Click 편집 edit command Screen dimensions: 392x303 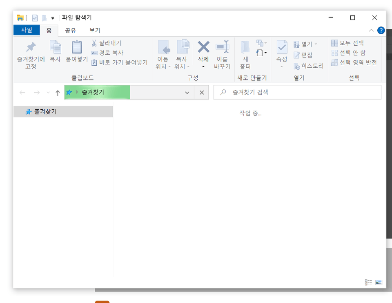pyautogui.click(x=303, y=55)
